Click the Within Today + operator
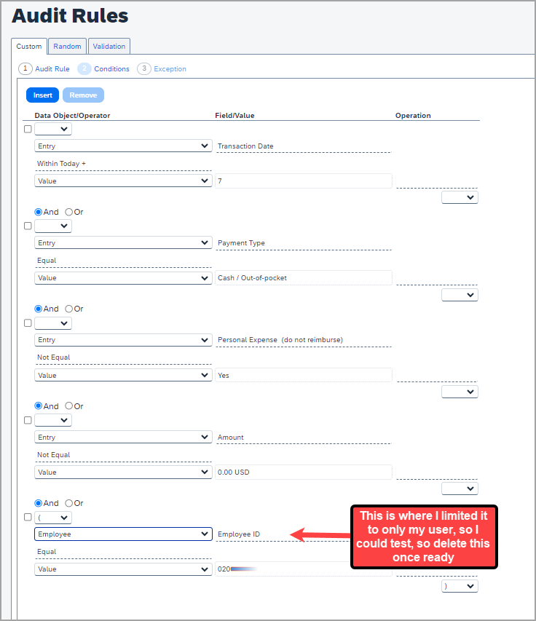 [61, 164]
